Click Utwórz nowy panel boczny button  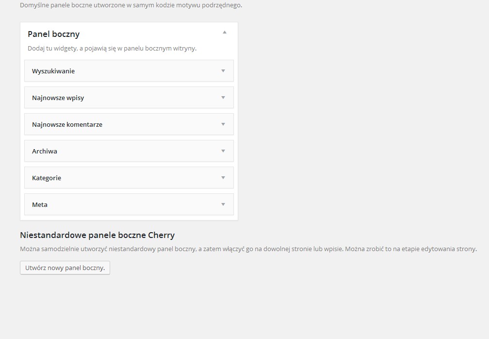(65, 268)
